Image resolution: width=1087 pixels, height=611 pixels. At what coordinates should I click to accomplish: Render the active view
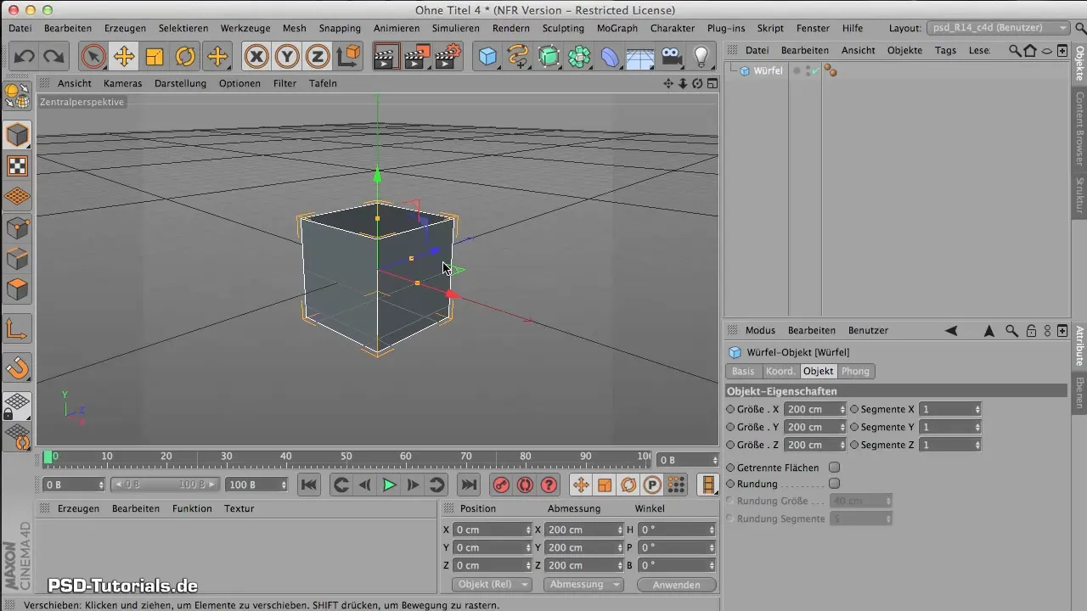tap(386, 57)
